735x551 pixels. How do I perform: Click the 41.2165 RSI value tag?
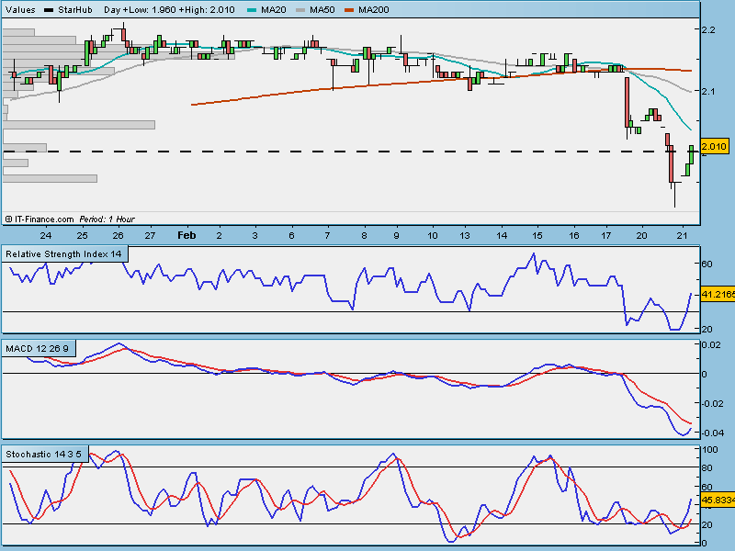click(718, 295)
